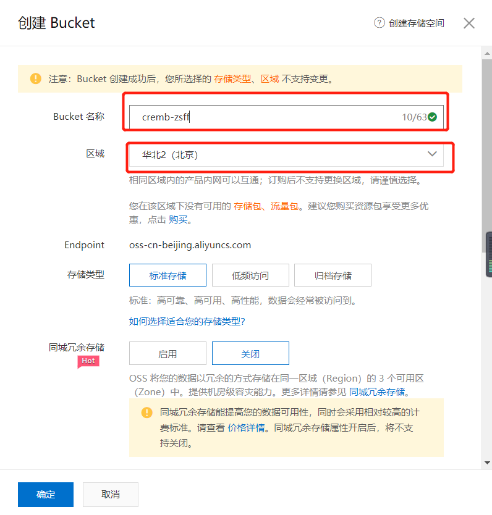Click the scrollbar up arrow
The width and height of the screenshot is (492, 515).
tap(488, 54)
